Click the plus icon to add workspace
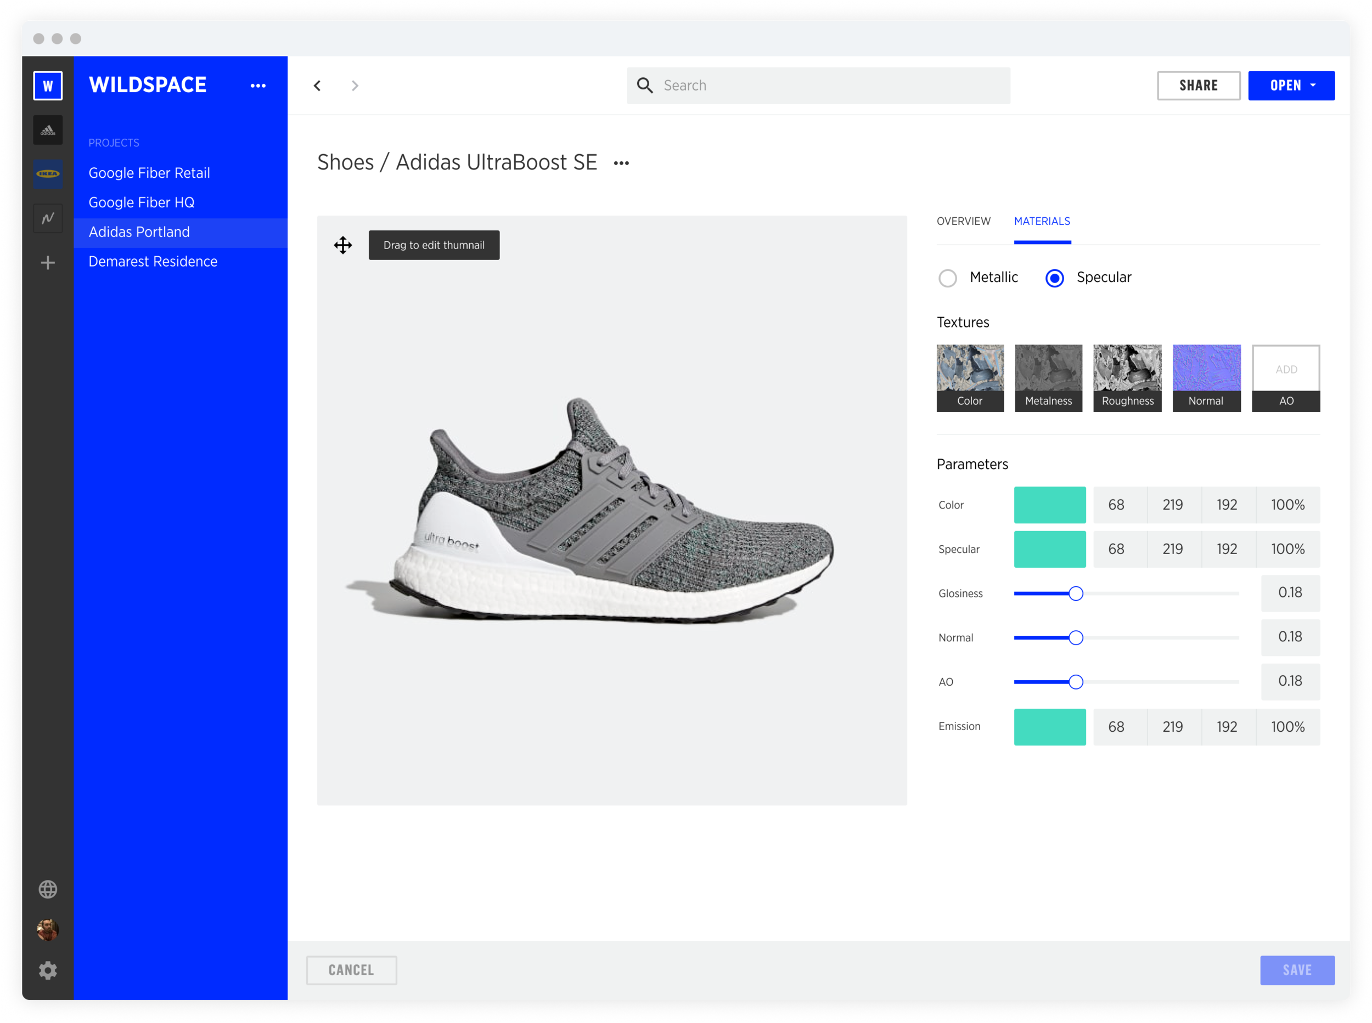Image resolution: width=1372 pixels, height=1023 pixels. [48, 263]
